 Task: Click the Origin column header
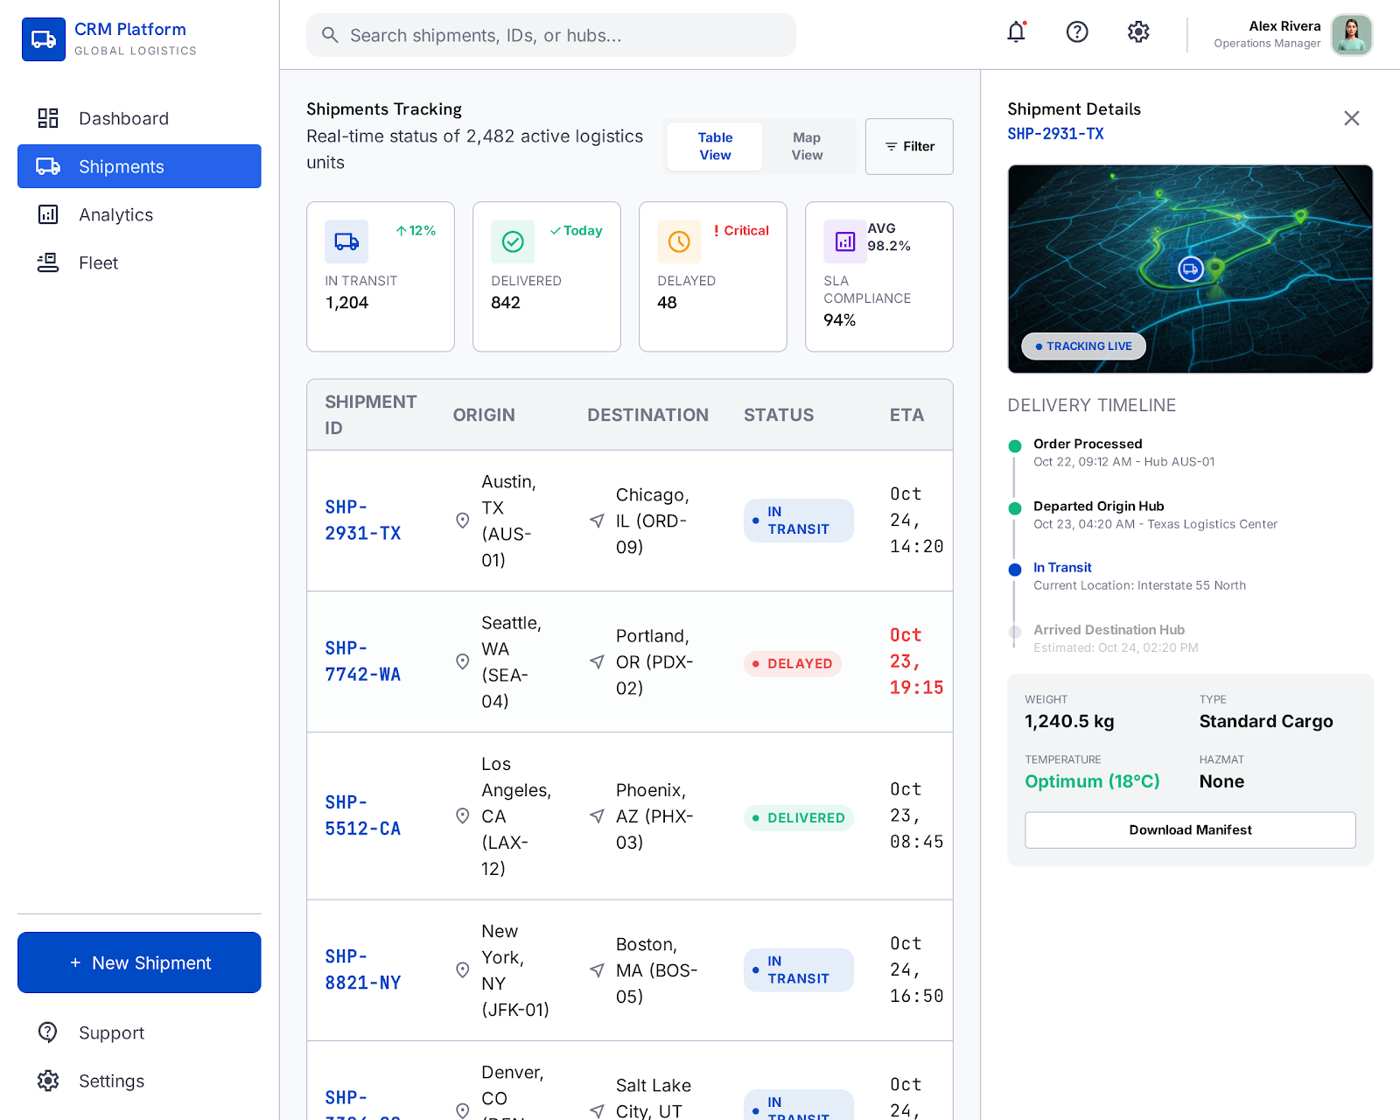click(484, 415)
